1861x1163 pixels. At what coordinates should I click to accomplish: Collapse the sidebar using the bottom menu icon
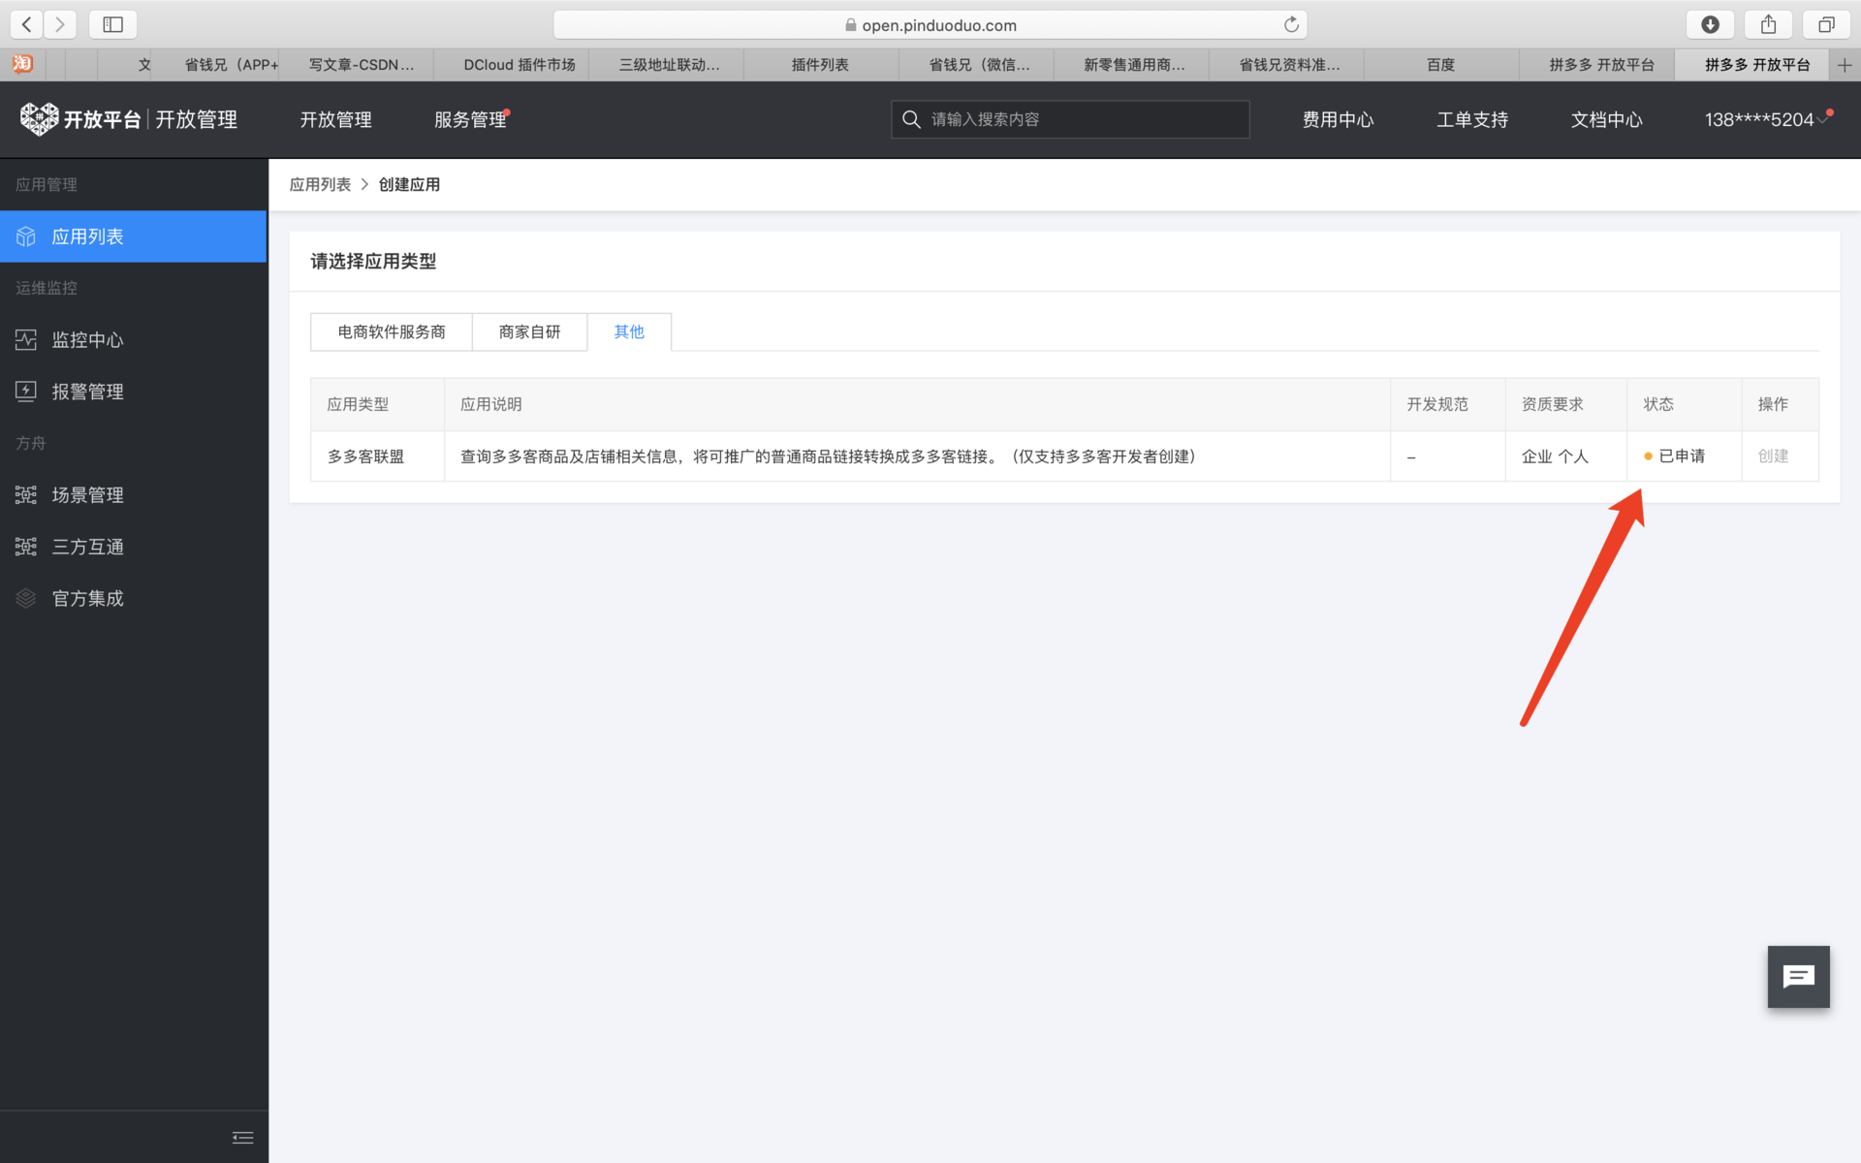243,1138
